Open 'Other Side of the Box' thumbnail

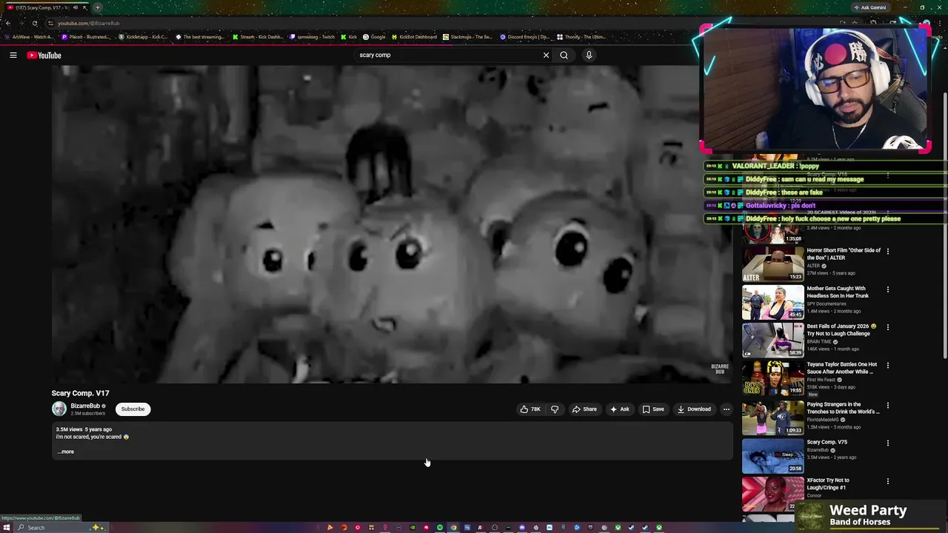click(772, 263)
